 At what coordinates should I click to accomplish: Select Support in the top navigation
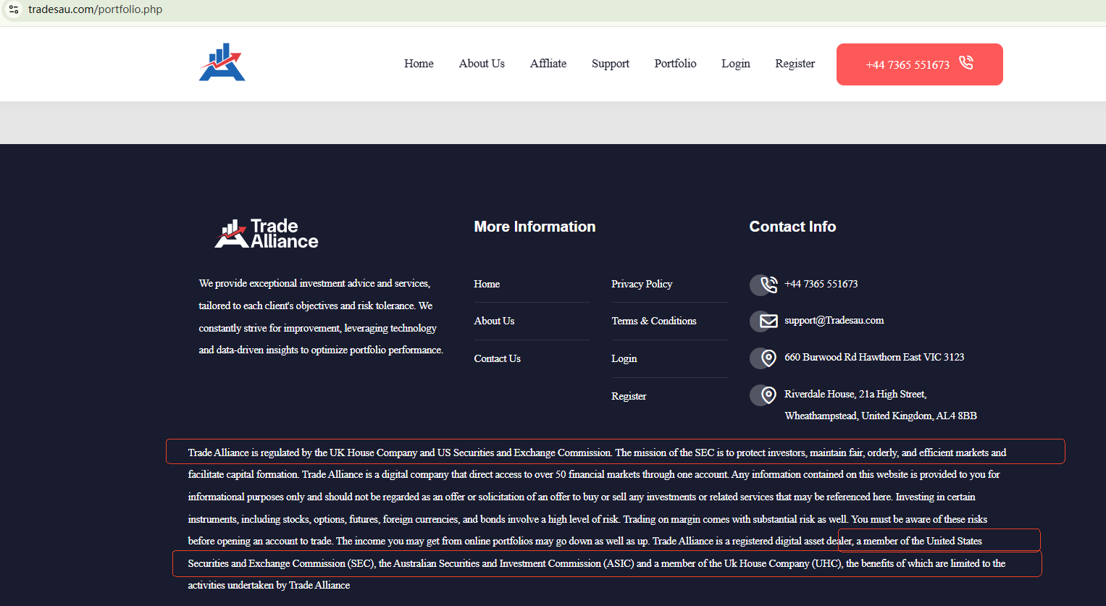click(x=611, y=64)
